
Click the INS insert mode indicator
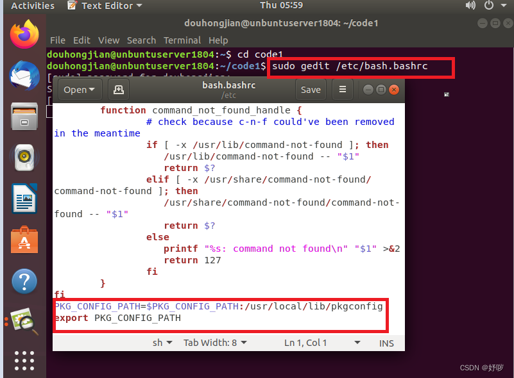coord(386,343)
